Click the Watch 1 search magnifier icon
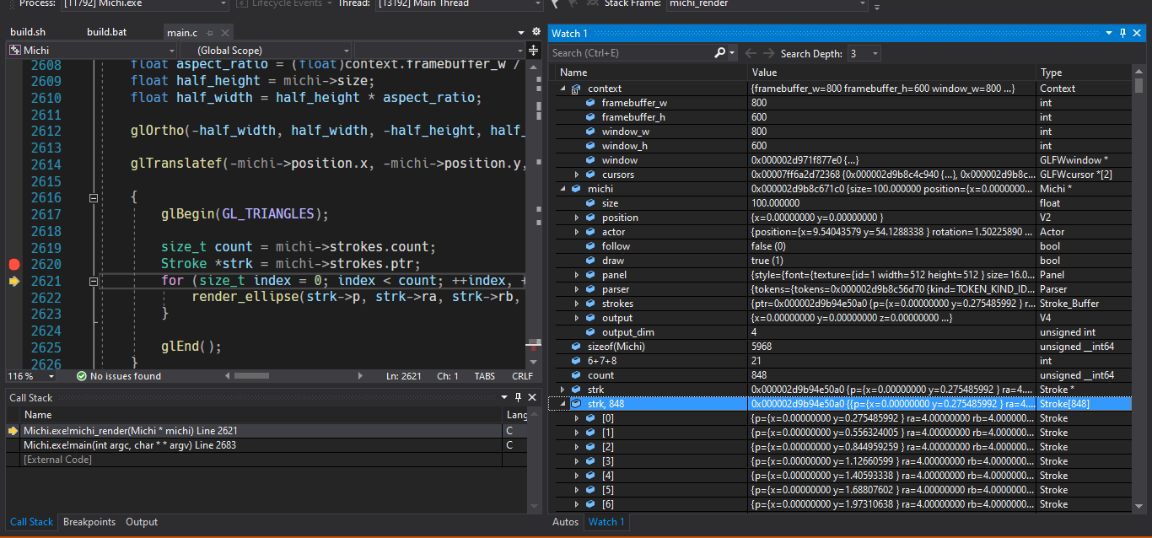The width and height of the screenshot is (1152, 538). 719,52
